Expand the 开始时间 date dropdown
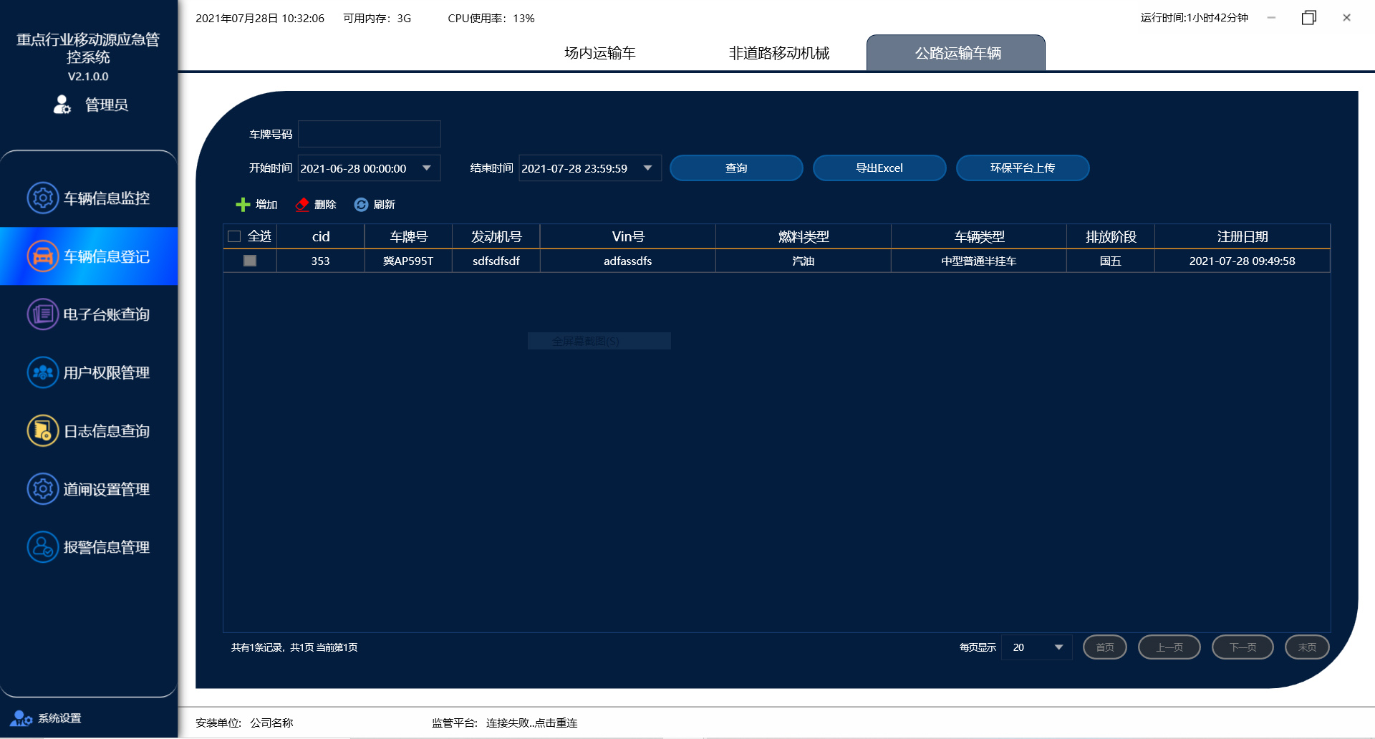This screenshot has height=739, width=1375. (x=427, y=168)
